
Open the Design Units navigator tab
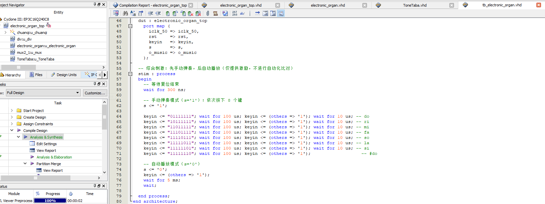pos(64,75)
